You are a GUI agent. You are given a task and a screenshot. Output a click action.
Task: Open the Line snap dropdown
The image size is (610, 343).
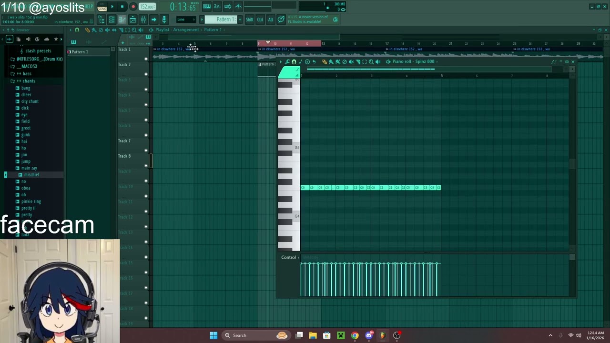tap(186, 20)
